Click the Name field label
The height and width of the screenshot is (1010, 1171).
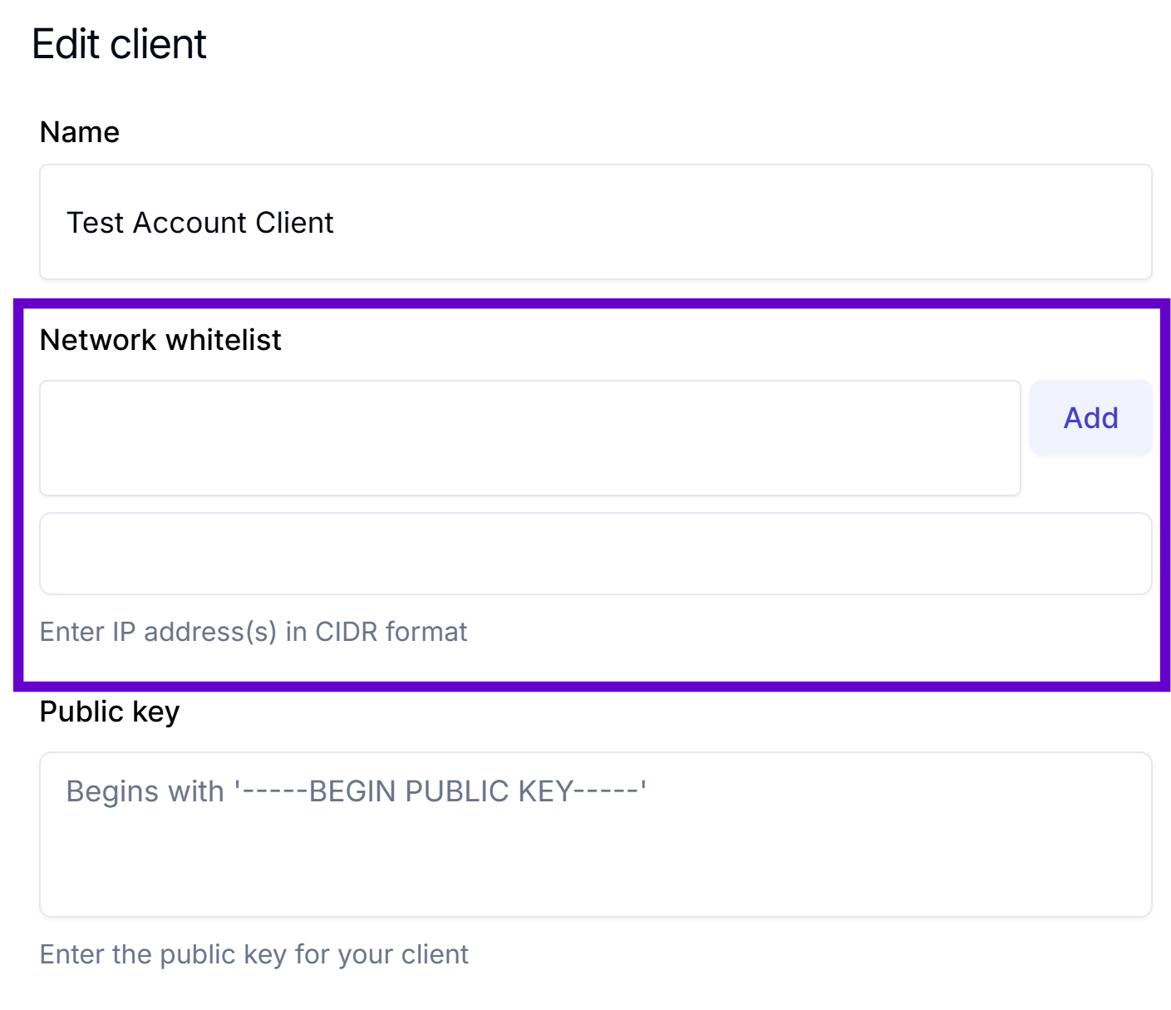click(x=80, y=132)
